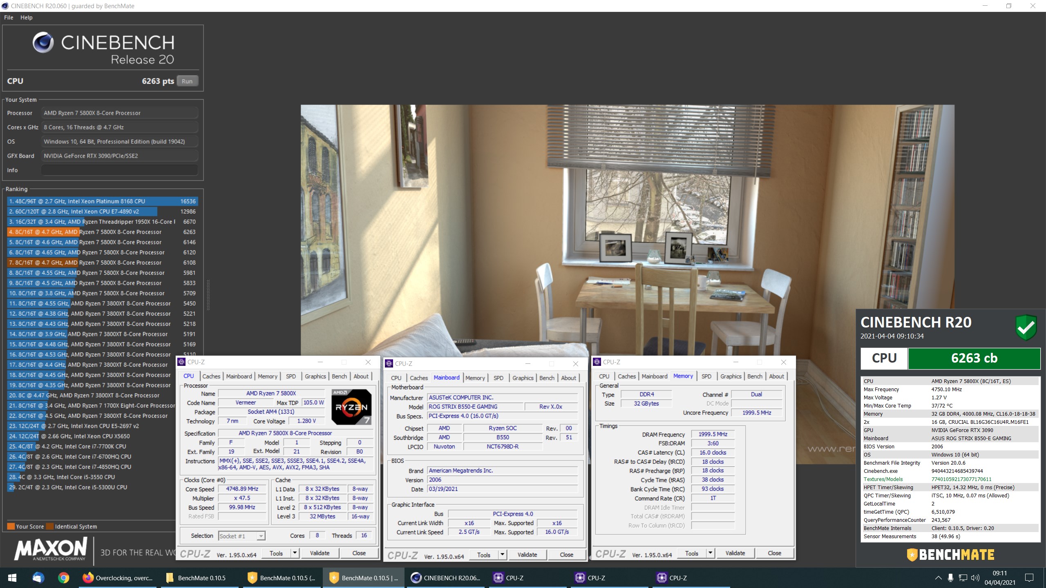
Task: Click the Processor field AMD Ryzen 7 5800X
Action: (x=119, y=113)
